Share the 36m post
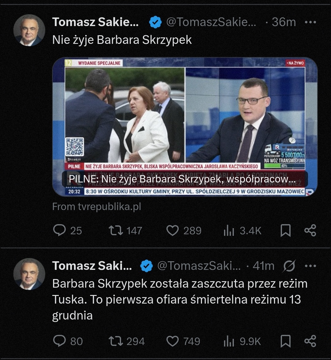This screenshot has width=331, height=360. [310, 231]
